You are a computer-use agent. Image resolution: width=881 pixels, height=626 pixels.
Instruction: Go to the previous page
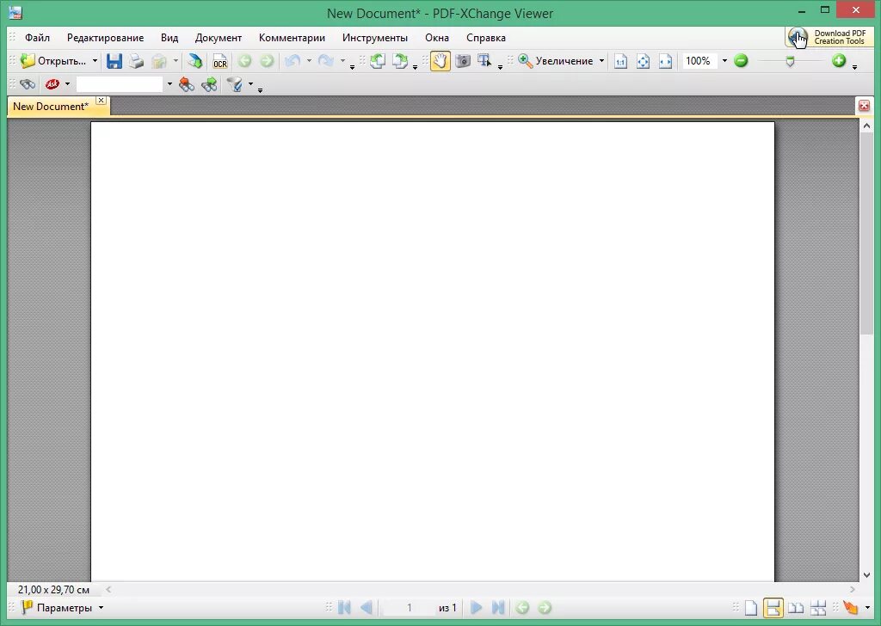point(367,607)
